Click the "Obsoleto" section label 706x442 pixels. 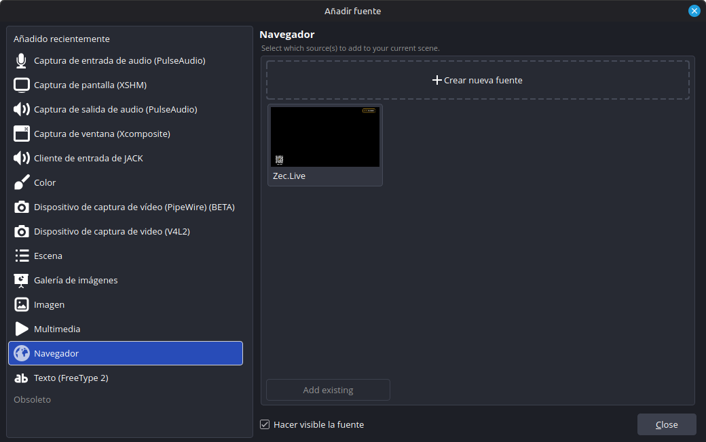tap(33, 400)
